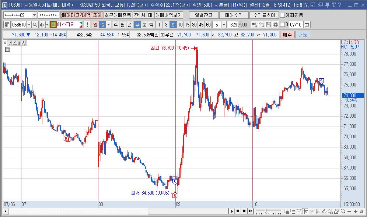Click the chart image capture icon at bottom
The image size is (367, 217).
pos(336,211)
